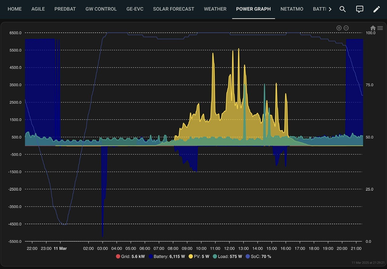
Task: Click the 500.0 left axis value
Action: (x=17, y=137)
